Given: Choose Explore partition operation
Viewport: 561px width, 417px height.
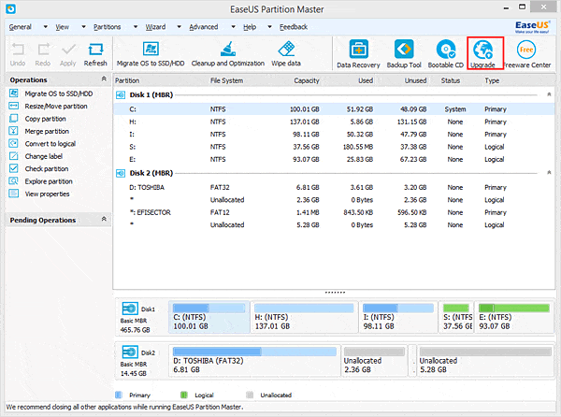Looking at the screenshot, I should click(x=49, y=181).
